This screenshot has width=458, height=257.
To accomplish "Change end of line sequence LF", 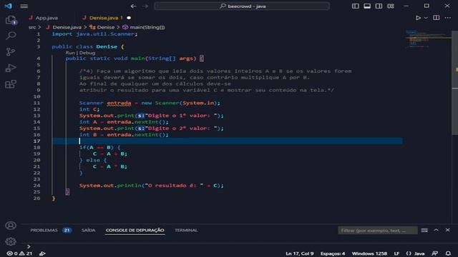I will (396, 253).
